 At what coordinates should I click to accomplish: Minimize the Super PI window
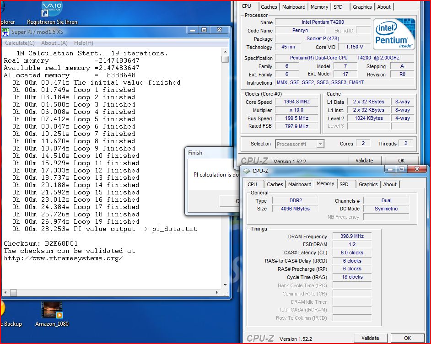pos(193,30)
